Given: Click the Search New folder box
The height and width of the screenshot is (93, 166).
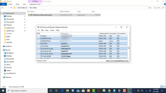Looking at the screenshot, I should click(158, 8).
